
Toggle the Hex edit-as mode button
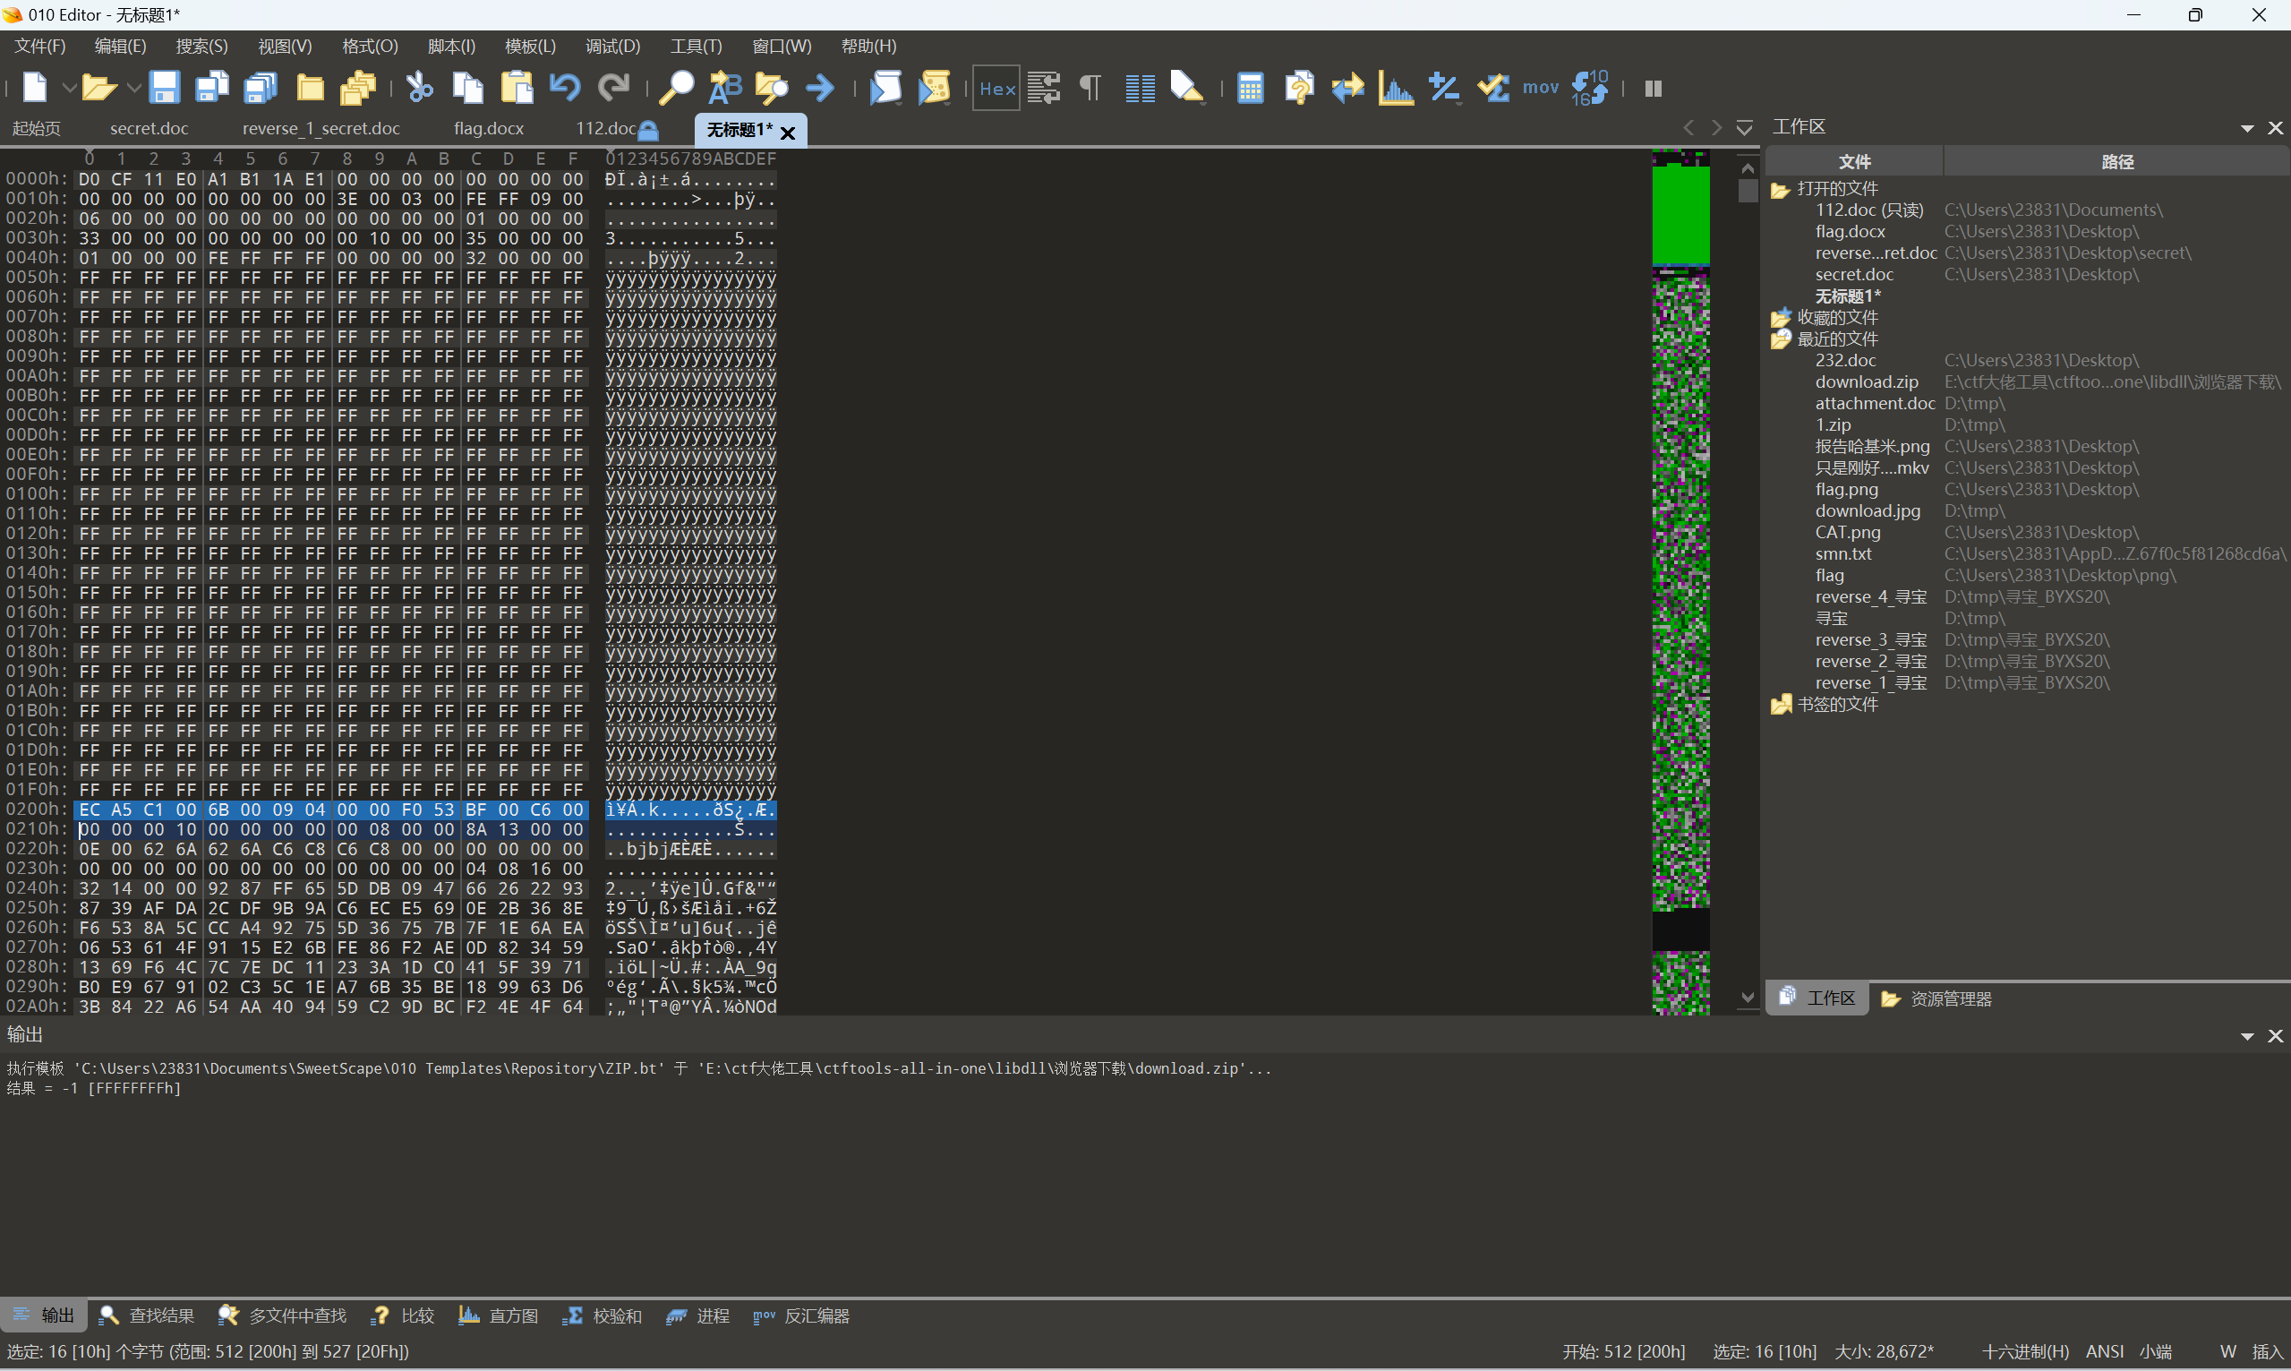click(996, 88)
